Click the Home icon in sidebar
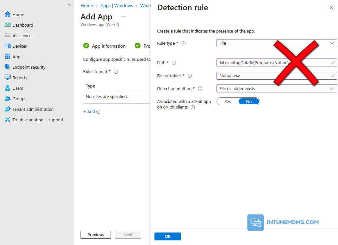The width and height of the screenshot is (338, 245). [8, 14]
